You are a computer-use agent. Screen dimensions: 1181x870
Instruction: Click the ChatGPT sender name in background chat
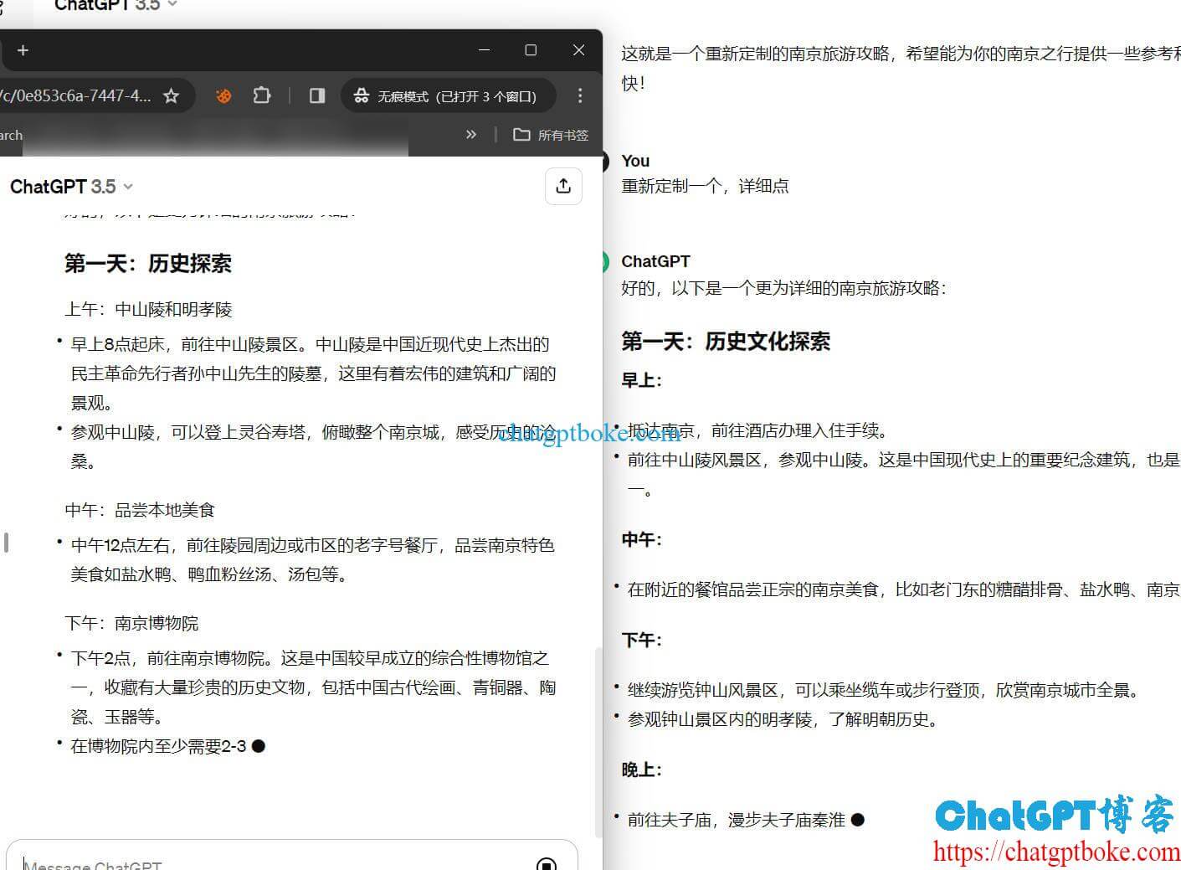(655, 261)
